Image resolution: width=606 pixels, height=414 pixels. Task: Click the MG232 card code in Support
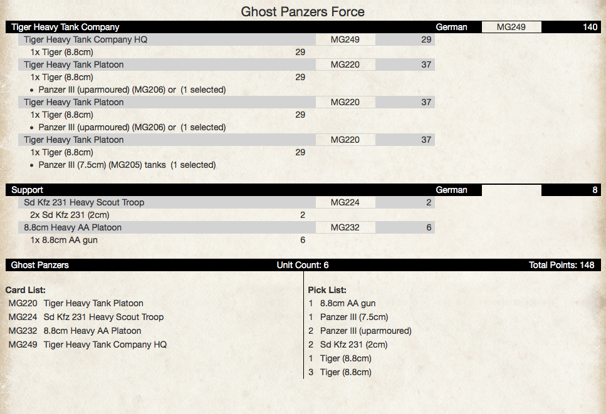click(x=345, y=227)
